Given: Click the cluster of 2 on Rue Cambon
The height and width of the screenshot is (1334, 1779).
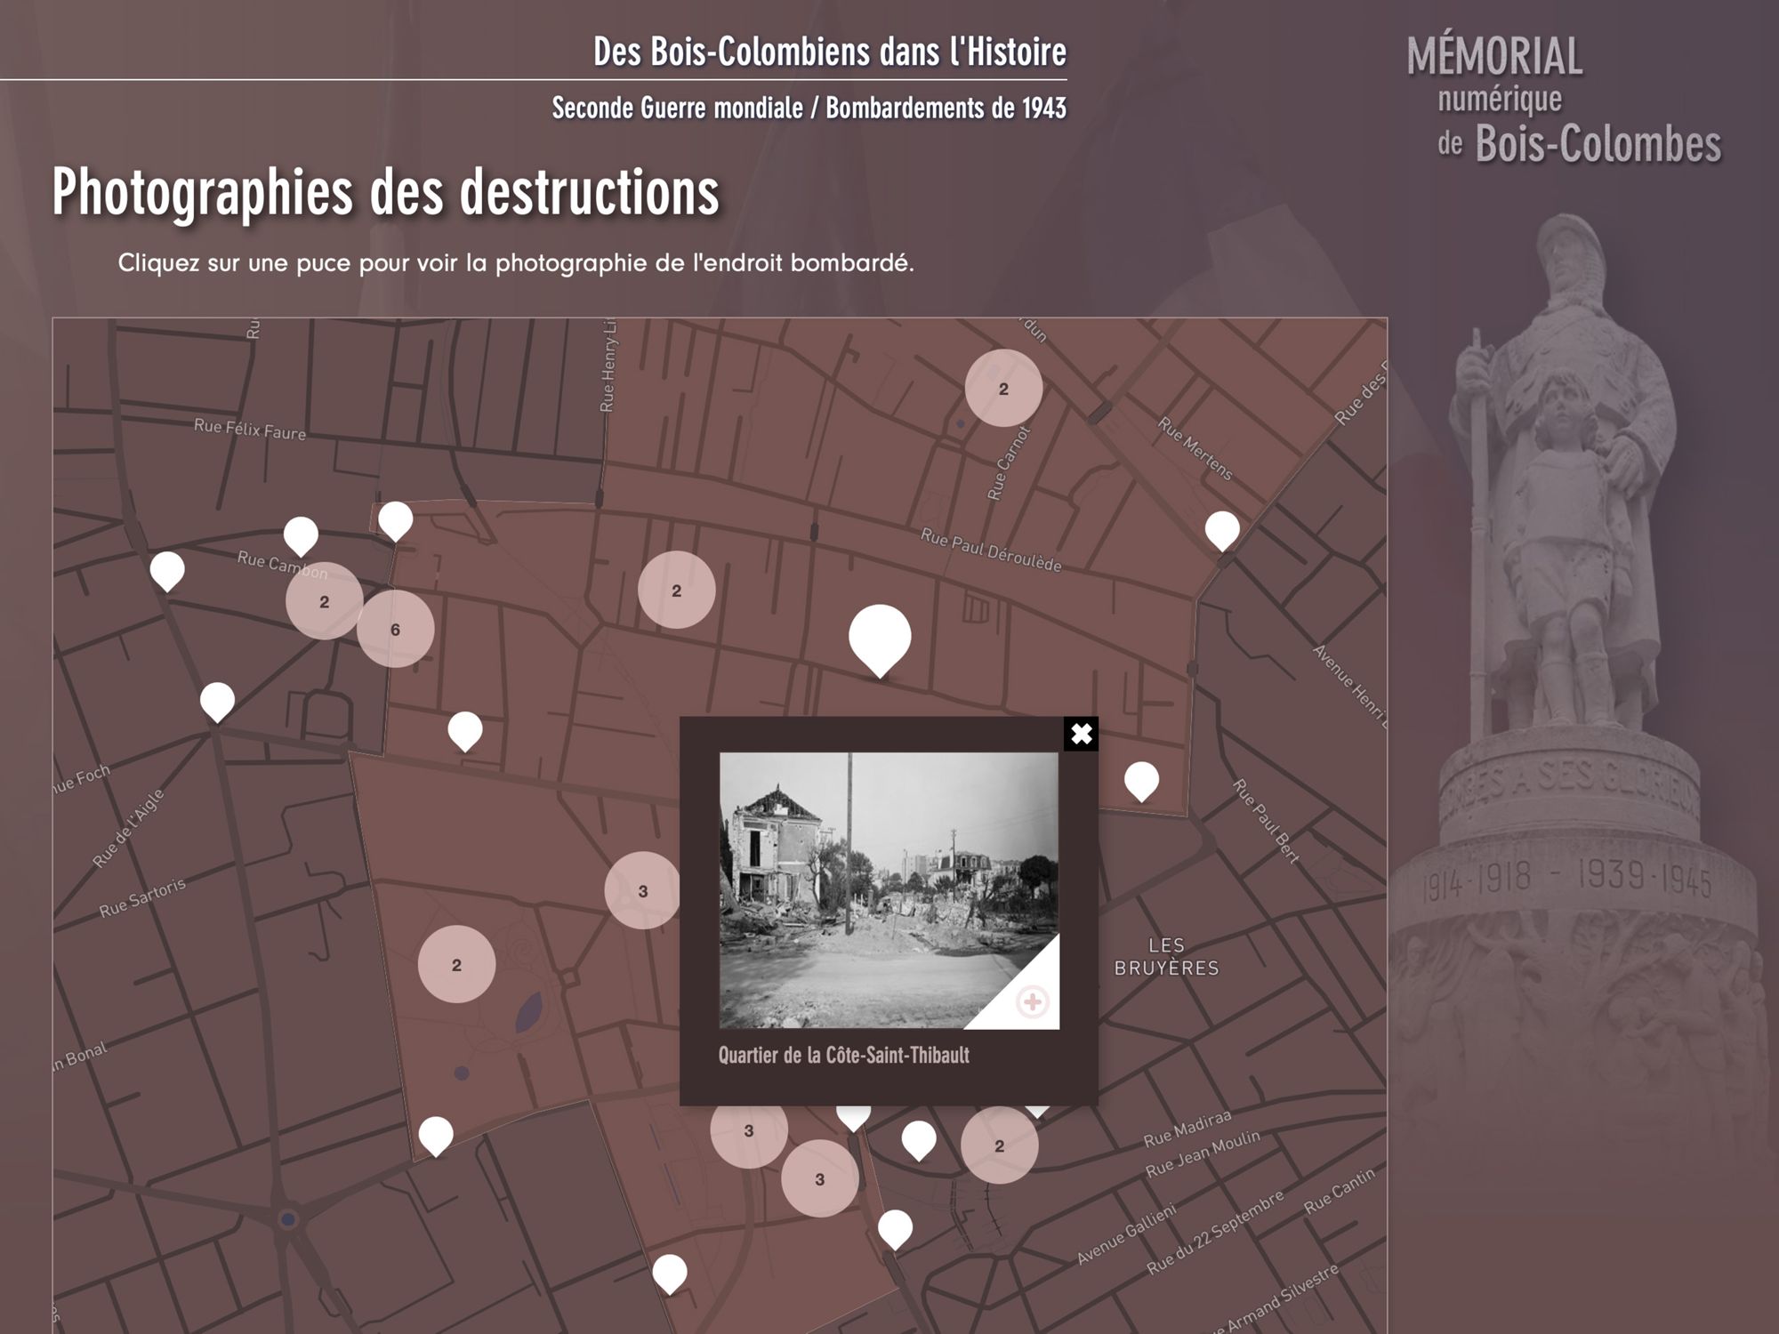Looking at the screenshot, I should (324, 601).
